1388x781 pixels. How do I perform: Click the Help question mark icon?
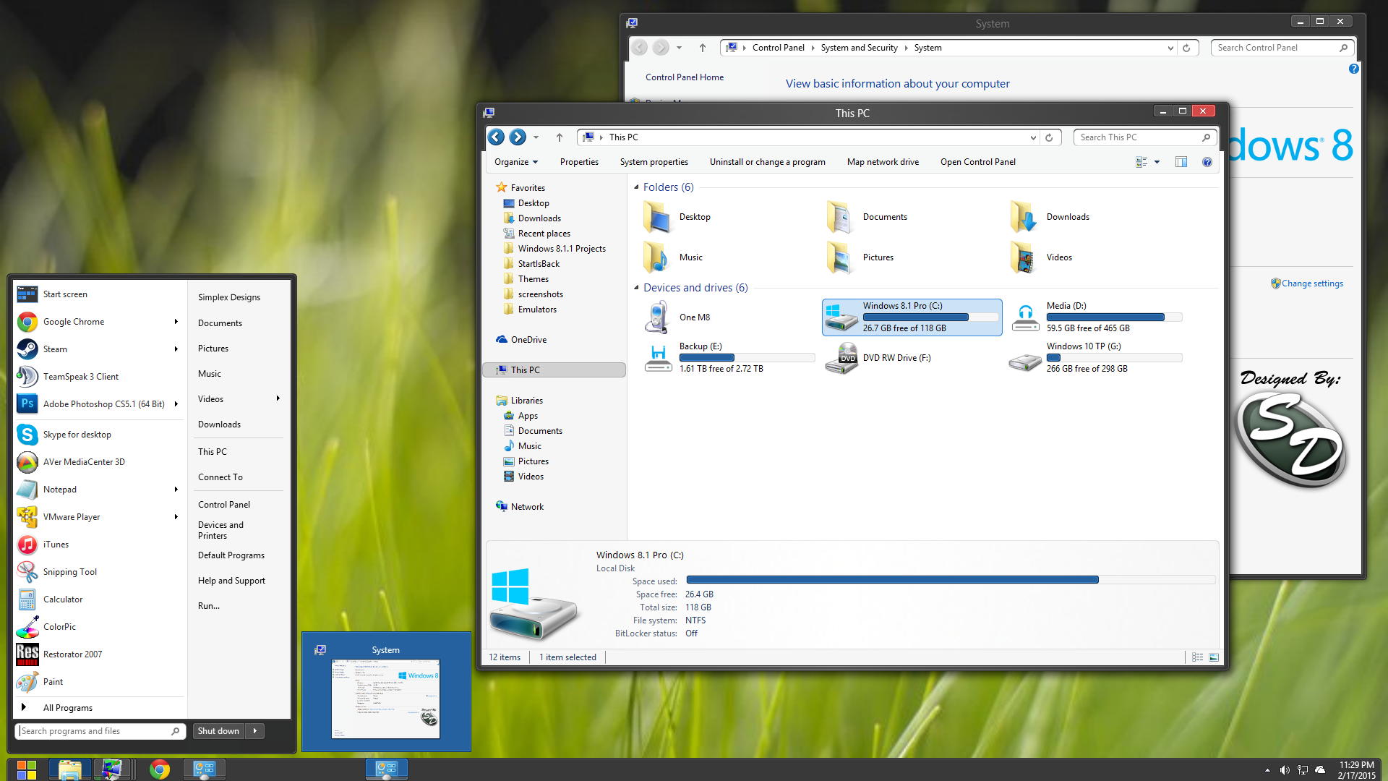1207,162
